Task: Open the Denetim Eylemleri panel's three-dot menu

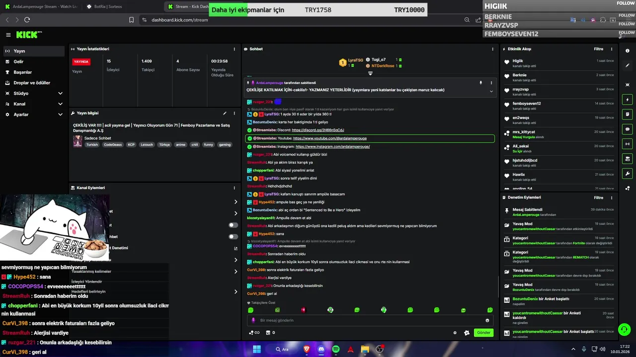Action: coord(612,197)
